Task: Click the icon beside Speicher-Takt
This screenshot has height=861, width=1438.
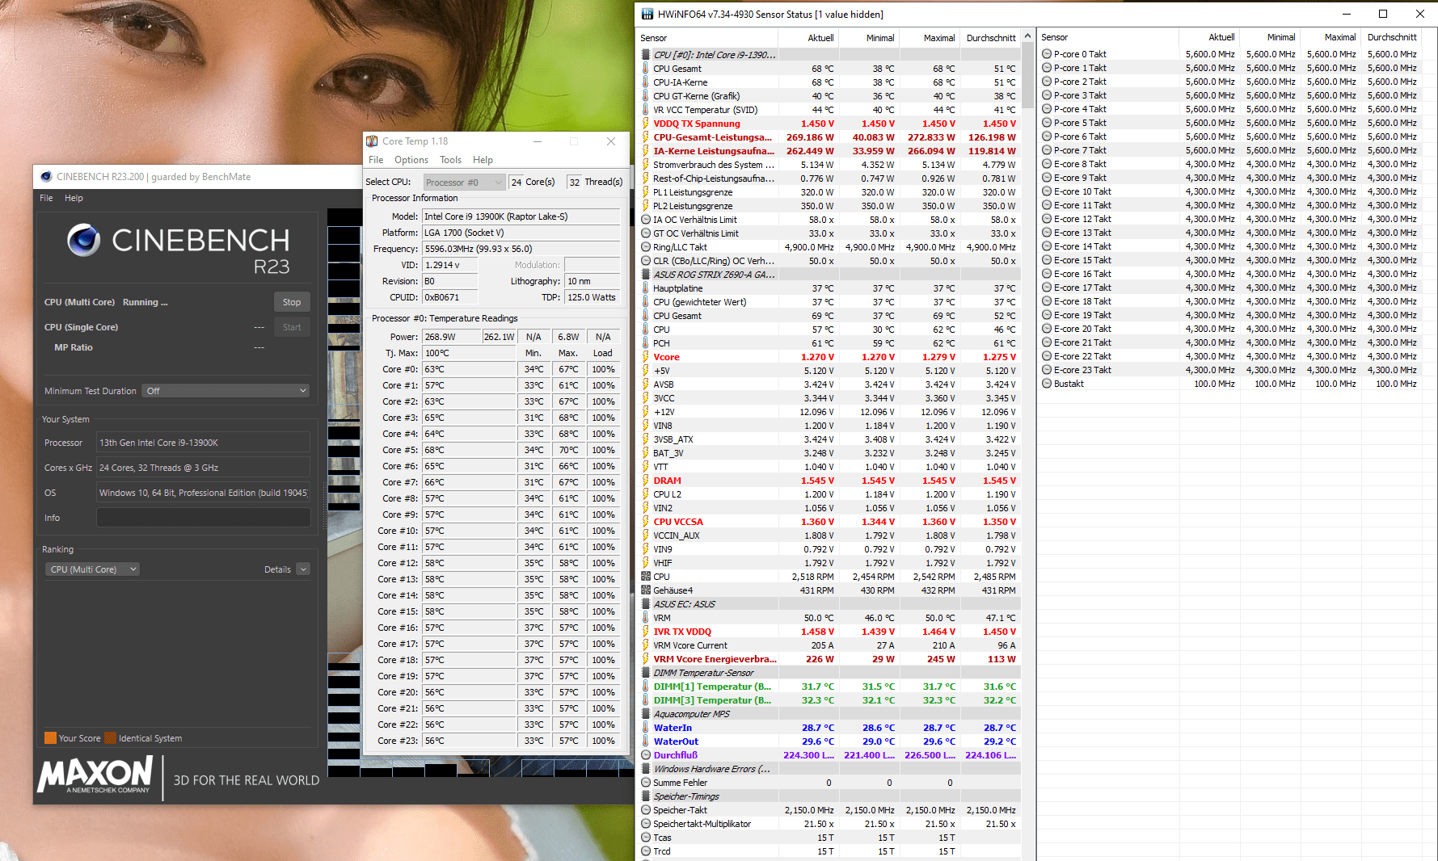Action: click(x=646, y=810)
